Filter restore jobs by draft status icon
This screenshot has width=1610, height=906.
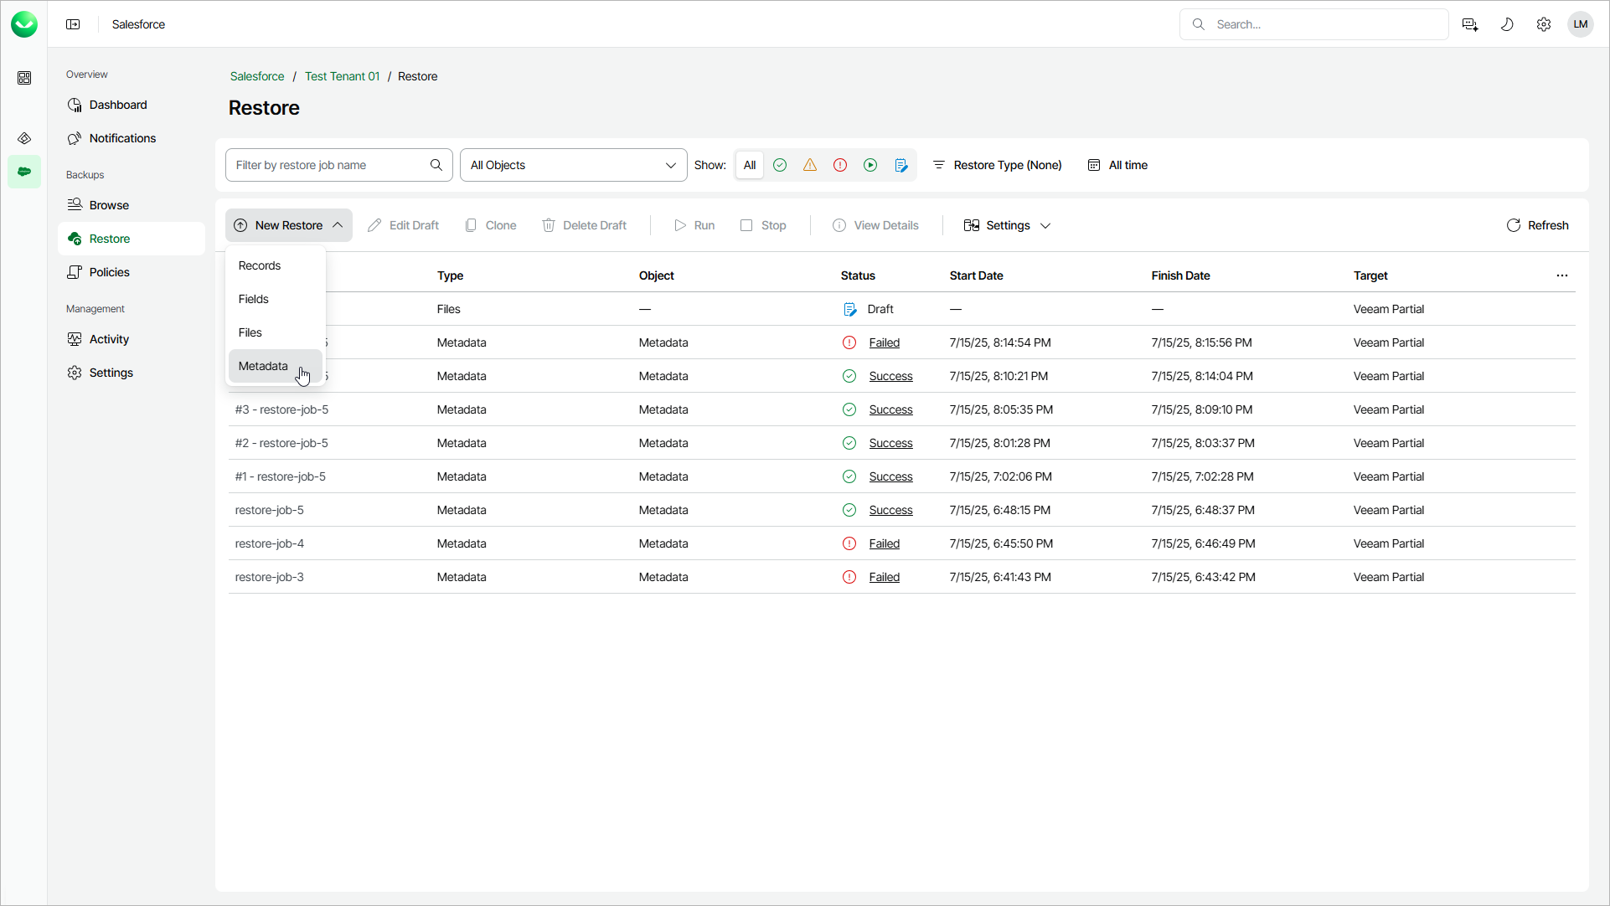tap(901, 165)
